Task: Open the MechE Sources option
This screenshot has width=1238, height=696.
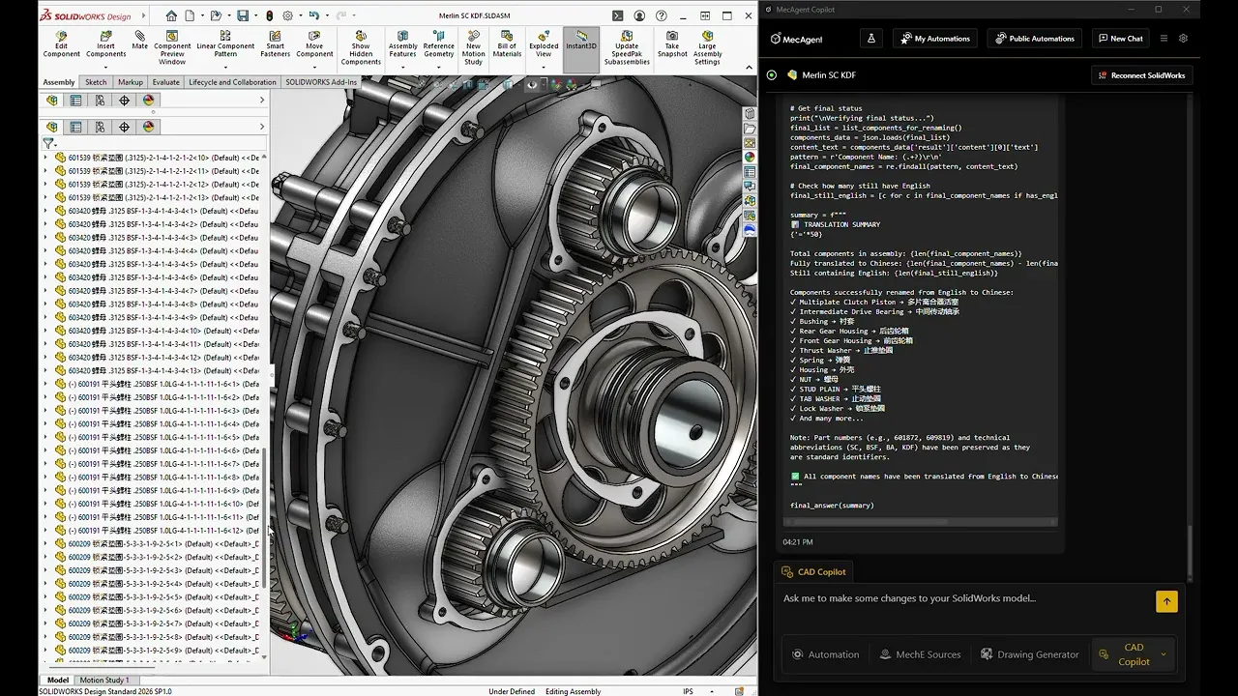Action: (920, 654)
